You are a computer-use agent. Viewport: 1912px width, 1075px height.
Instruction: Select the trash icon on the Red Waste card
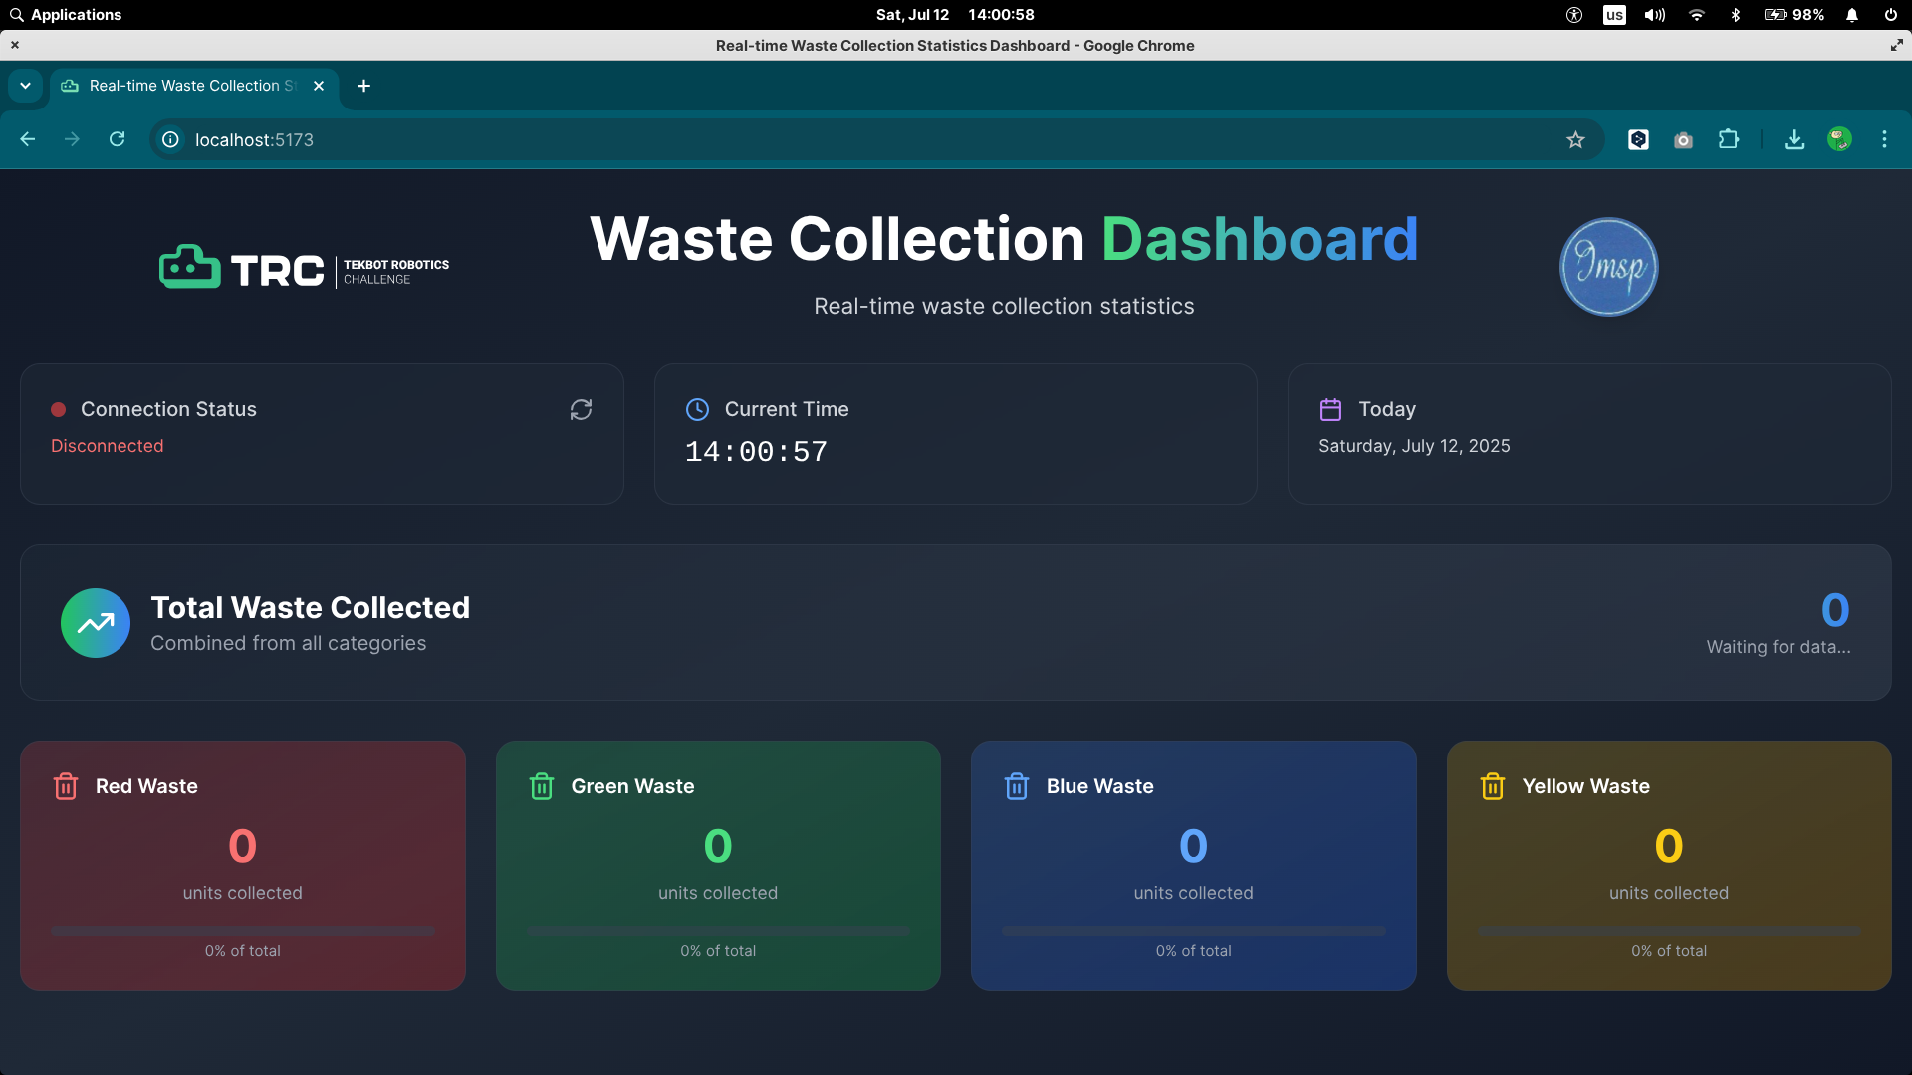point(66,786)
